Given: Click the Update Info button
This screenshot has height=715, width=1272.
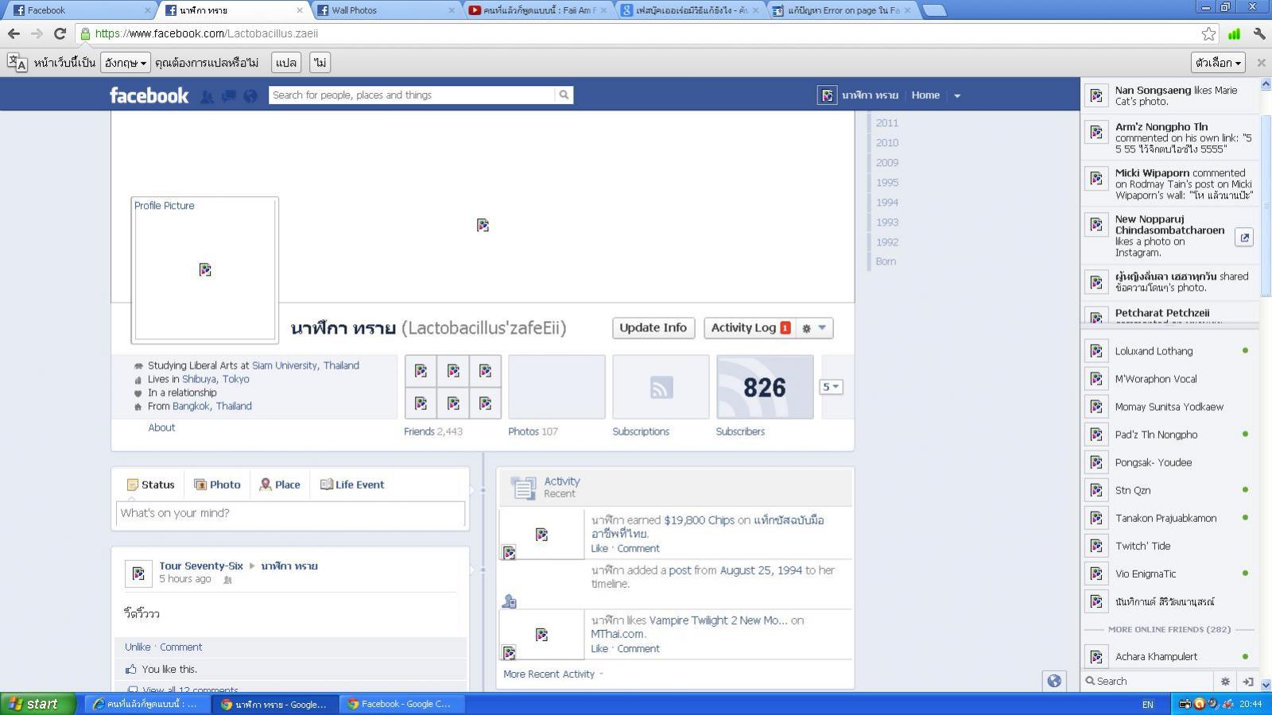Looking at the screenshot, I should click(x=653, y=328).
